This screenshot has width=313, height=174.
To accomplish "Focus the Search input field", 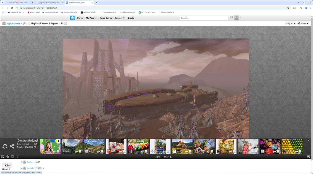I will (204, 18).
